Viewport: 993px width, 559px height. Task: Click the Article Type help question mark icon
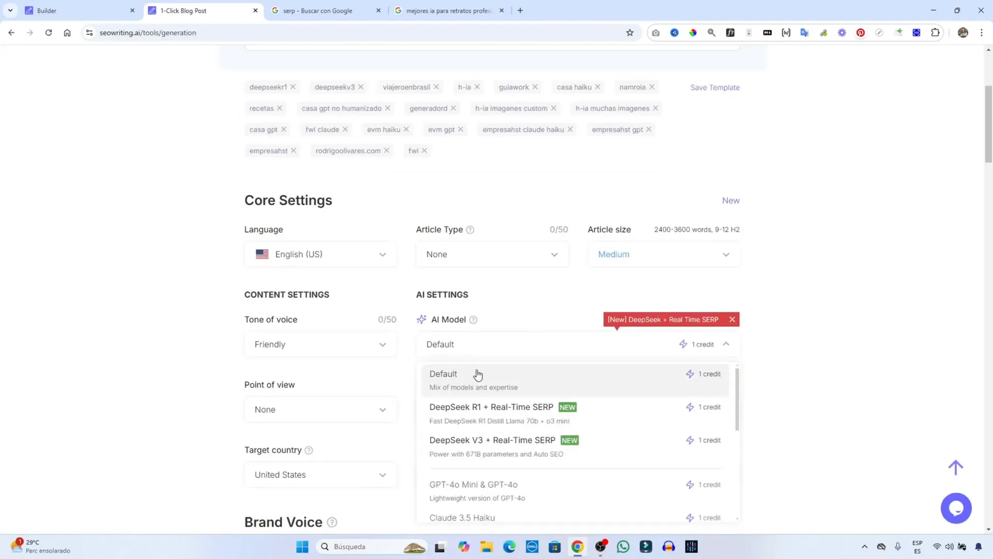470,229
